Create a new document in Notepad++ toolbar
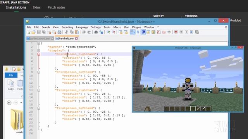 click(29, 32)
